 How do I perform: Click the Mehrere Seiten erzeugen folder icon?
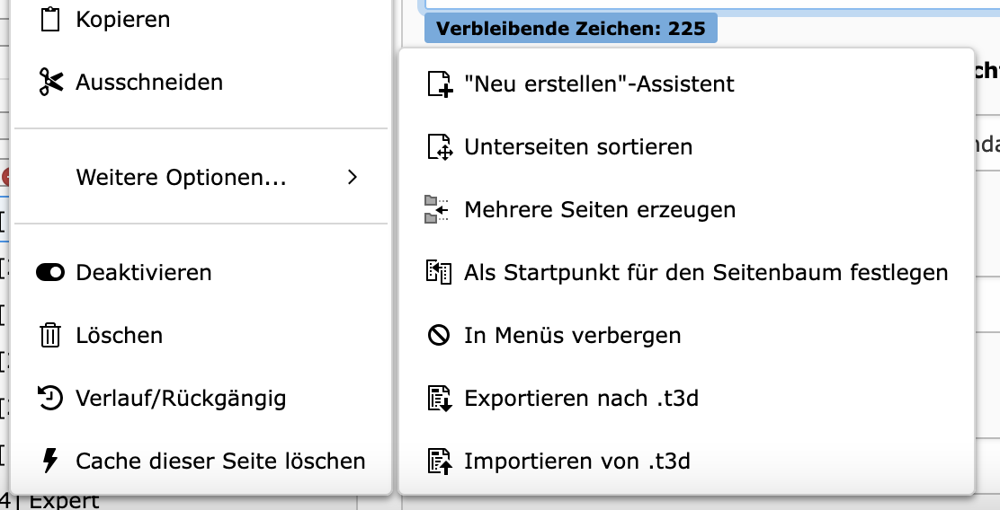[x=437, y=209]
